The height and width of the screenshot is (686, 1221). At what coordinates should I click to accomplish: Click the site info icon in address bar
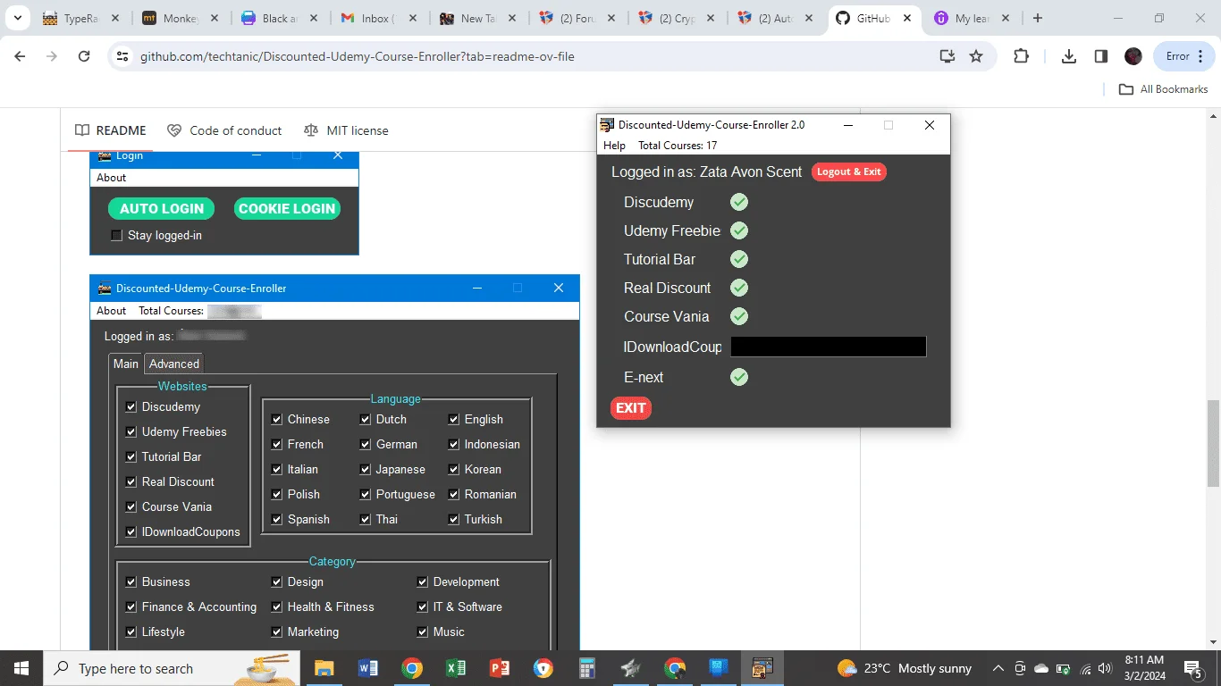123,56
